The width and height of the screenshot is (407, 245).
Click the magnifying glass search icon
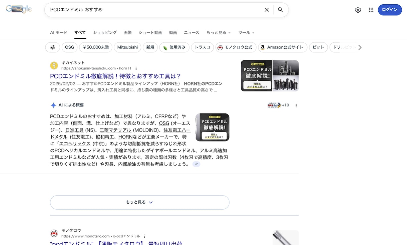point(281,10)
